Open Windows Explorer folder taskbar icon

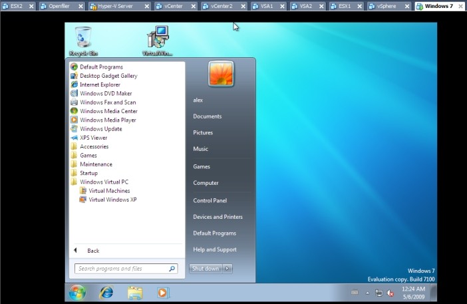pos(135,292)
